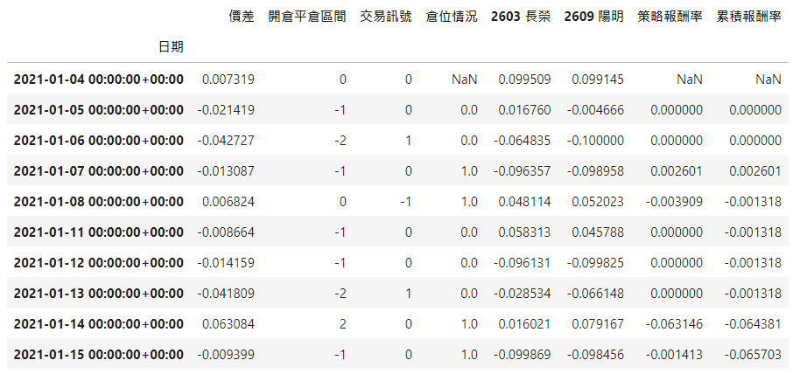Image resolution: width=793 pixels, height=374 pixels.
Task: Select the 2021-01-13 row date
Action: (99, 294)
